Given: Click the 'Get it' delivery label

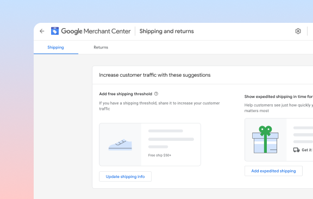Looking at the screenshot, I should 306,150.
